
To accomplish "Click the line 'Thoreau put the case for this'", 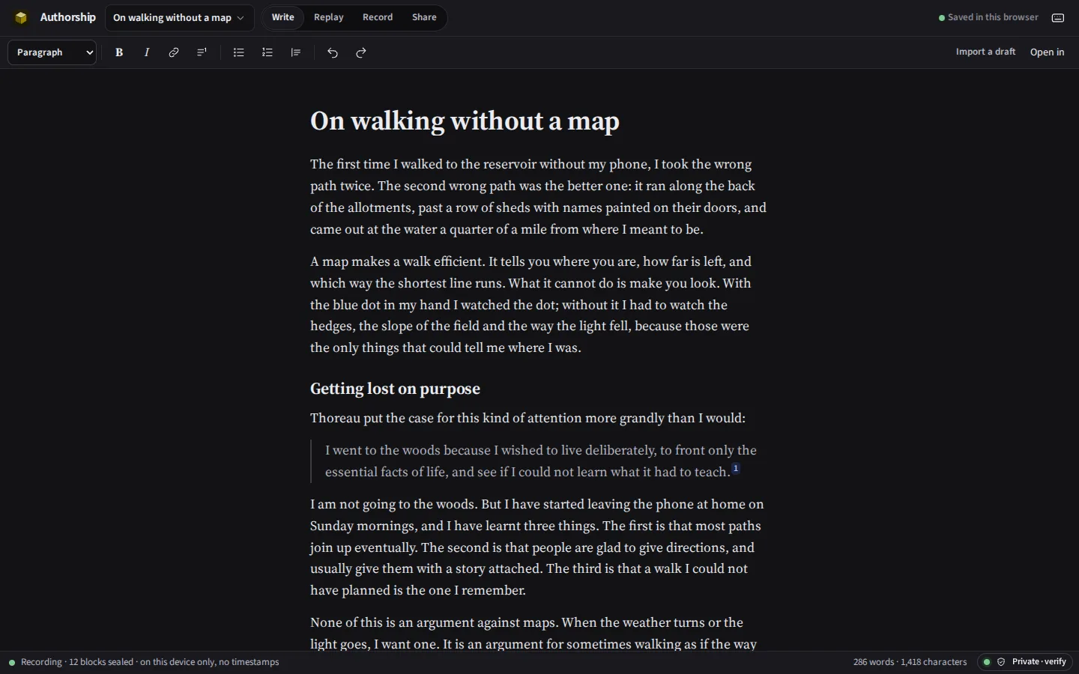I will tap(528, 418).
